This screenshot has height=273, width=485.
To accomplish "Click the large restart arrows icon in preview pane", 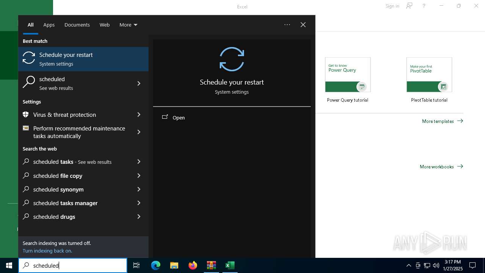I will [x=232, y=59].
